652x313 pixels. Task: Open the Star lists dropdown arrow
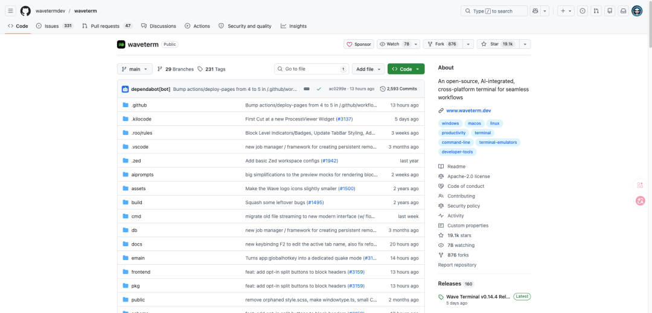525,44
